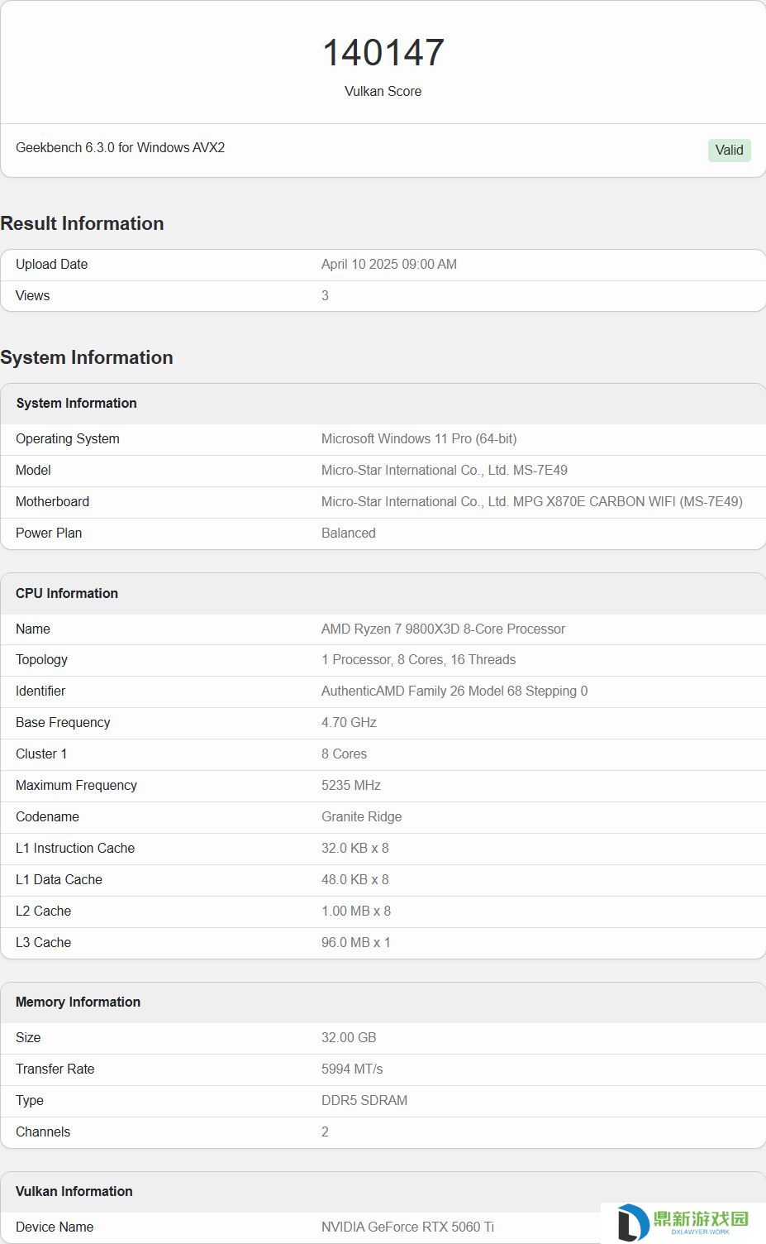Click the L2 Cache label

tap(43, 911)
